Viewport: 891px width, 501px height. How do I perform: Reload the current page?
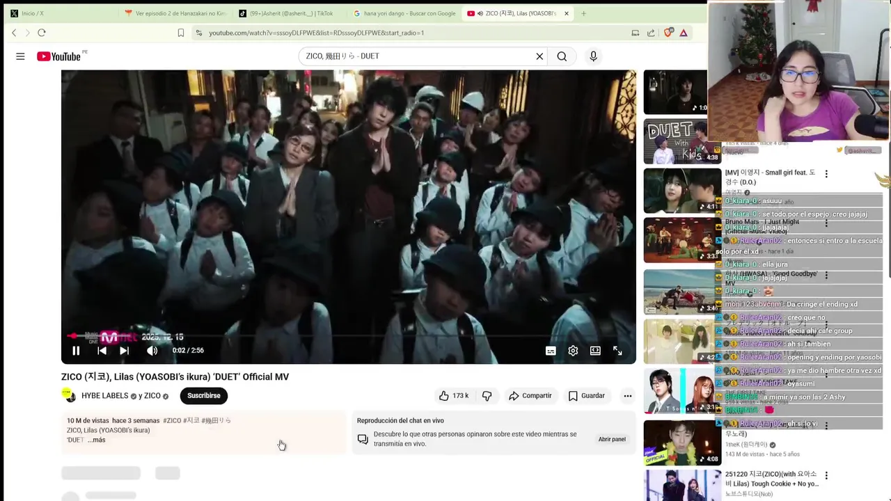pyautogui.click(x=42, y=33)
